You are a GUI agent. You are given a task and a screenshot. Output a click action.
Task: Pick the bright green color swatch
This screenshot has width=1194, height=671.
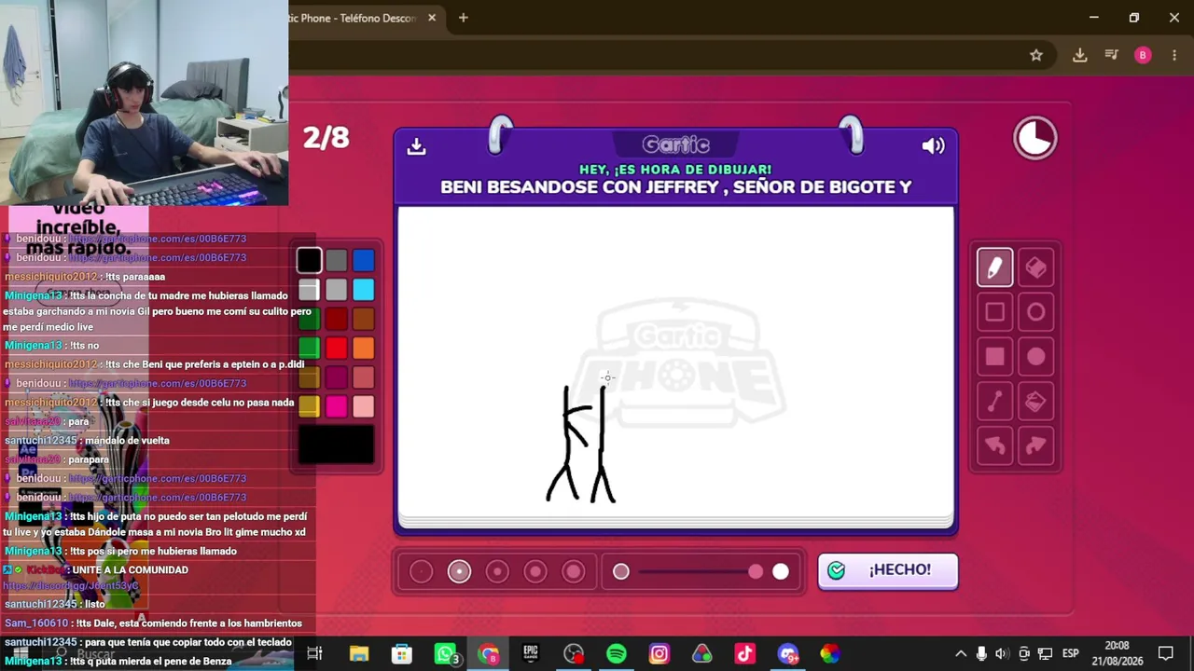(310, 348)
